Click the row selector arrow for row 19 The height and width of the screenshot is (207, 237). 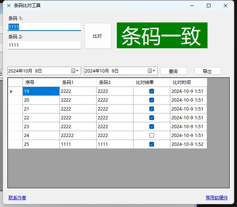(x=11, y=91)
